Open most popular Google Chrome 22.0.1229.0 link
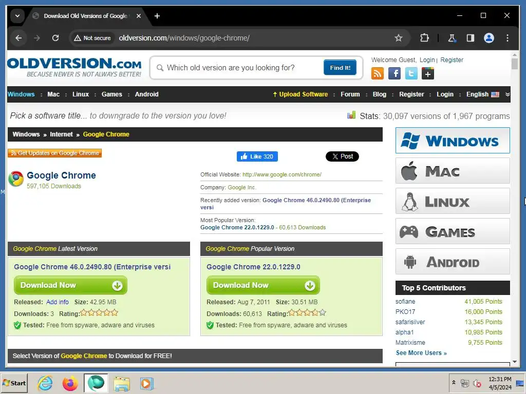 point(237,227)
